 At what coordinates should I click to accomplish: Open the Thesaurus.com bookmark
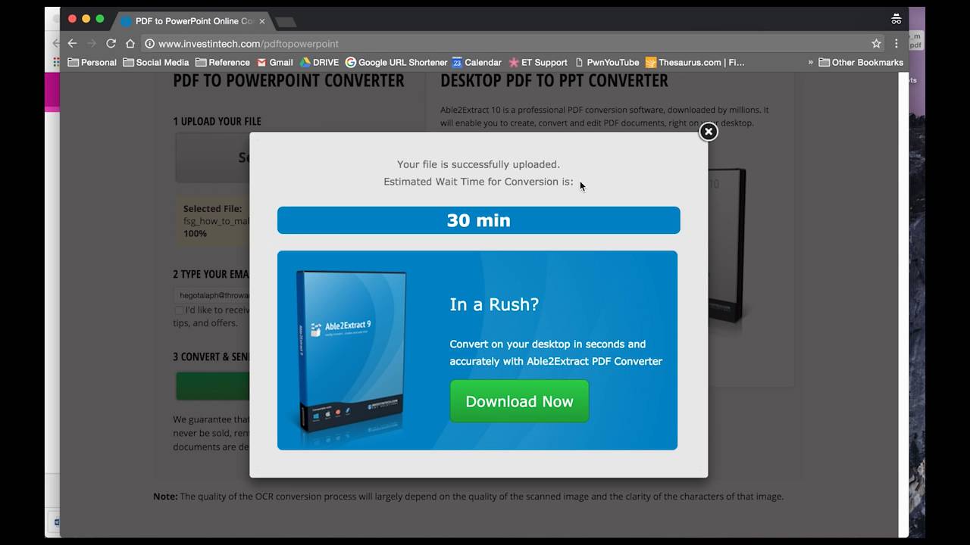click(695, 62)
